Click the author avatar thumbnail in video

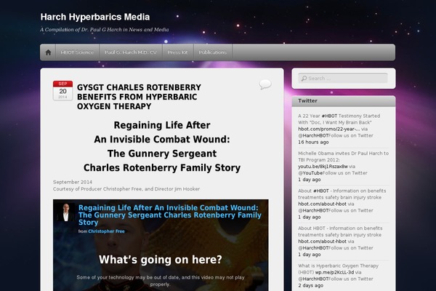click(x=66, y=212)
